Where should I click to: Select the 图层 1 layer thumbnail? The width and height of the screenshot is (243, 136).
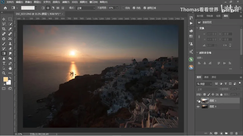[x=204, y=101]
